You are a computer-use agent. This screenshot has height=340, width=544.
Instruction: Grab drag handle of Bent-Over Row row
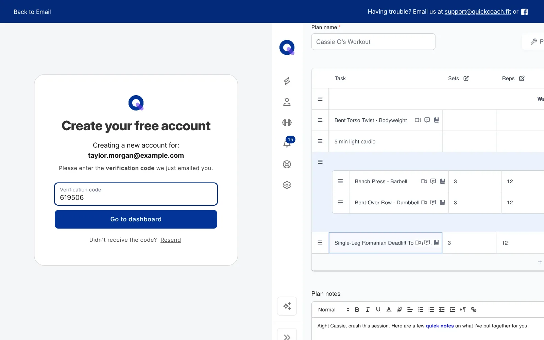pyautogui.click(x=340, y=202)
